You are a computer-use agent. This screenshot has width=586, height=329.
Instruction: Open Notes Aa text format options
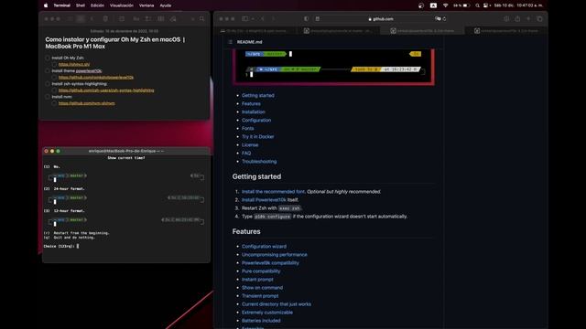136,18
